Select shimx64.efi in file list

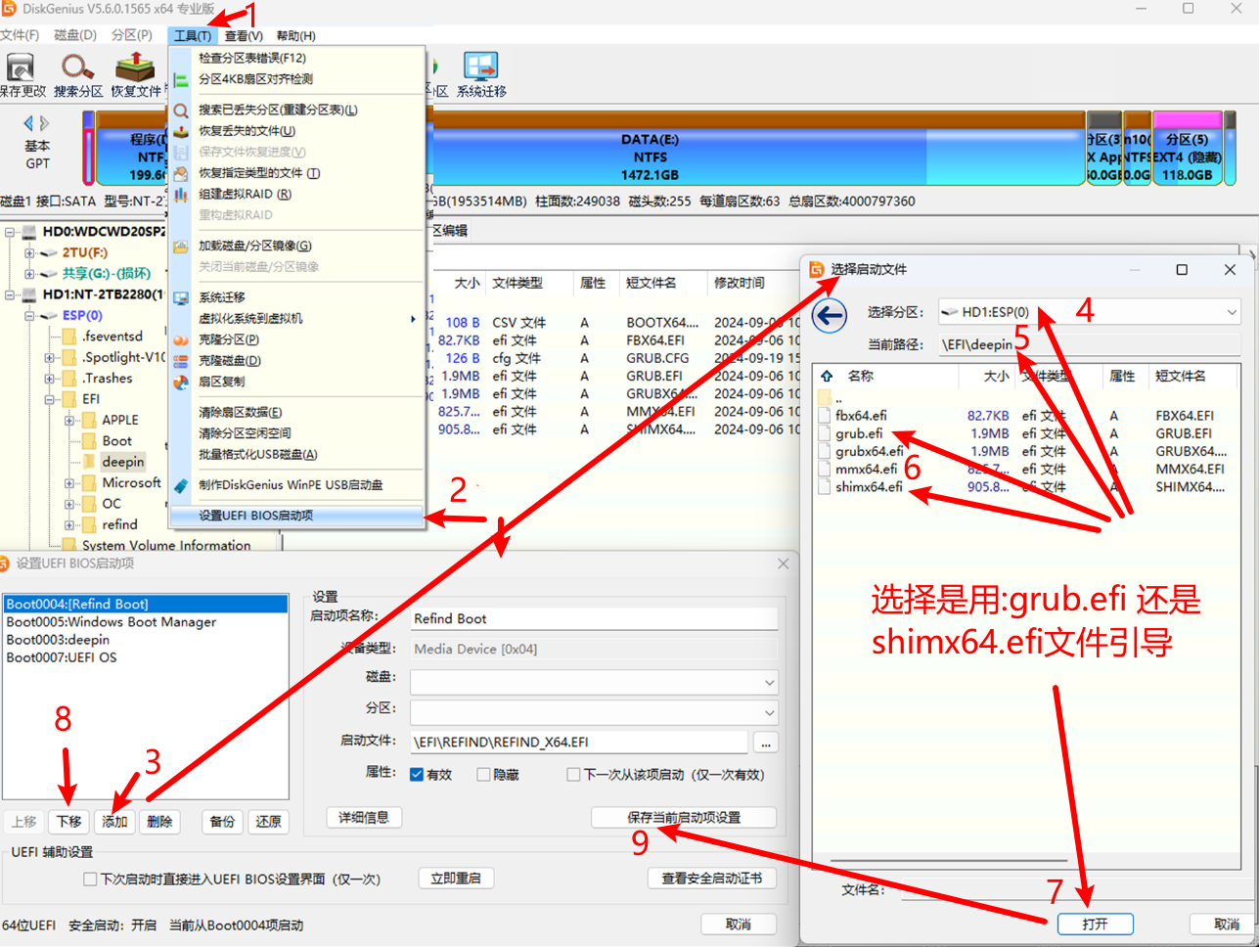[869, 487]
